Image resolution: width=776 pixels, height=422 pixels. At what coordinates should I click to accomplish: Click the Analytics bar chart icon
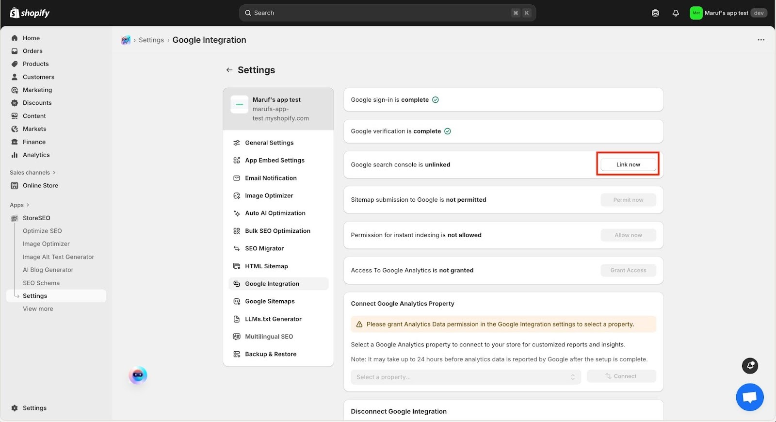click(x=15, y=155)
